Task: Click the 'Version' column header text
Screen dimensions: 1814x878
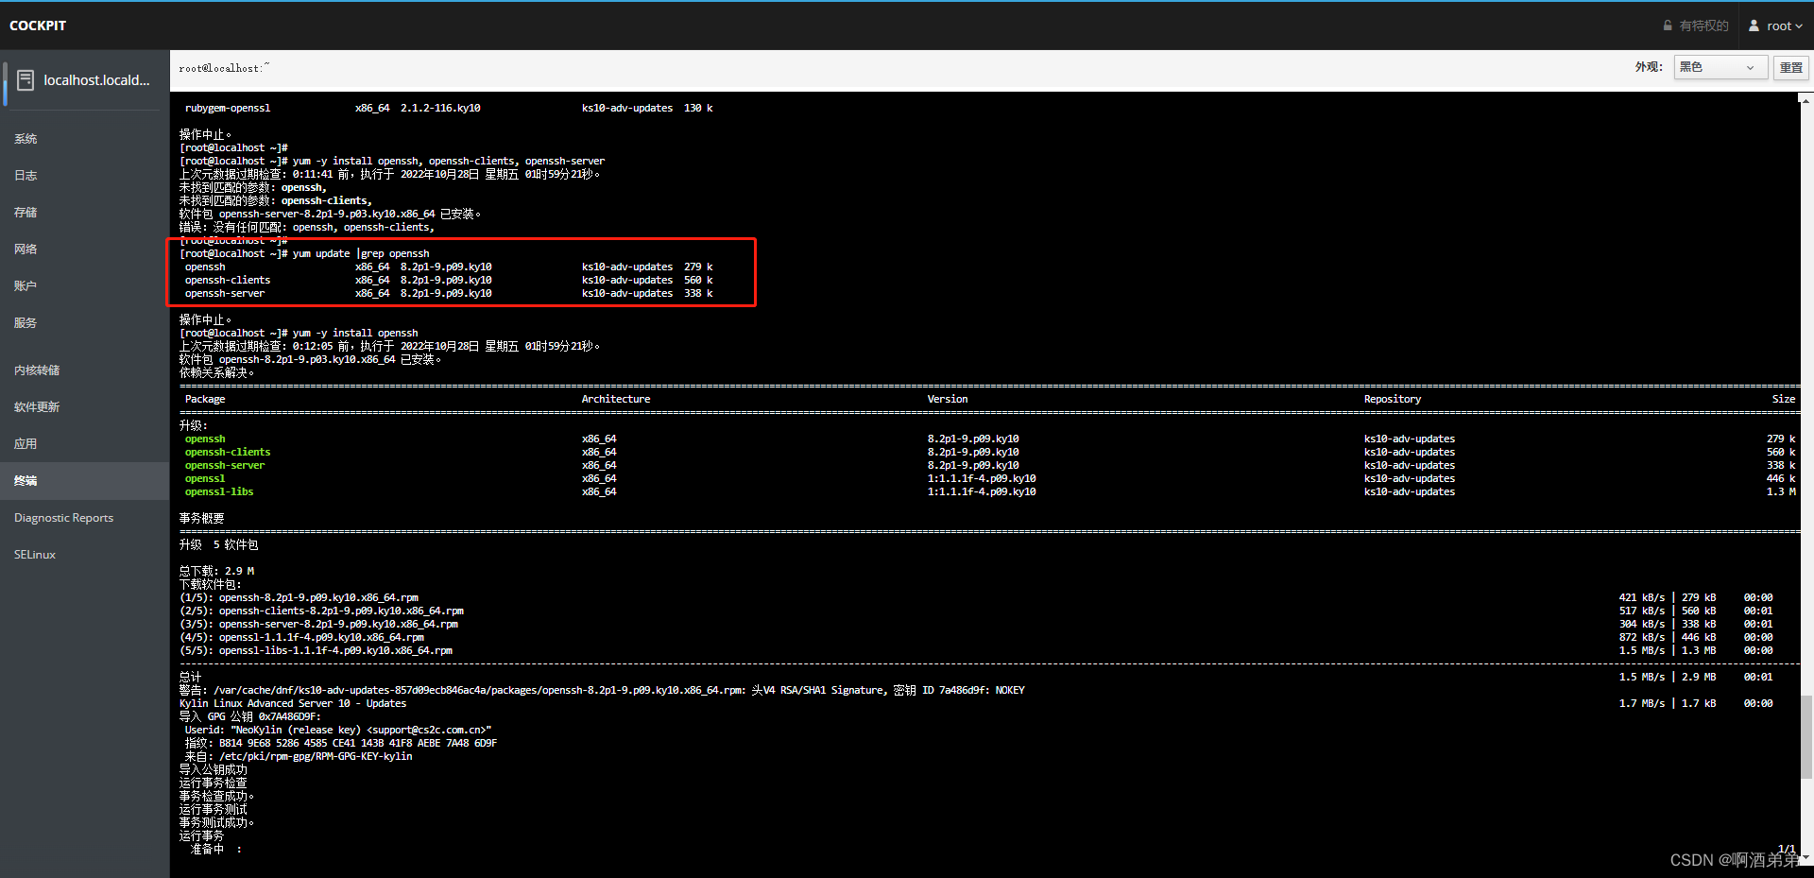Action: 948,399
